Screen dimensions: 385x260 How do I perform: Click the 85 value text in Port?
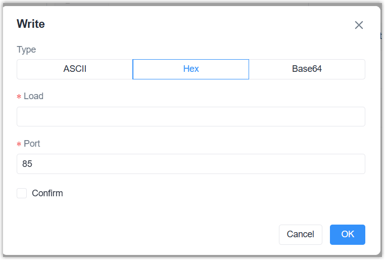click(x=27, y=164)
